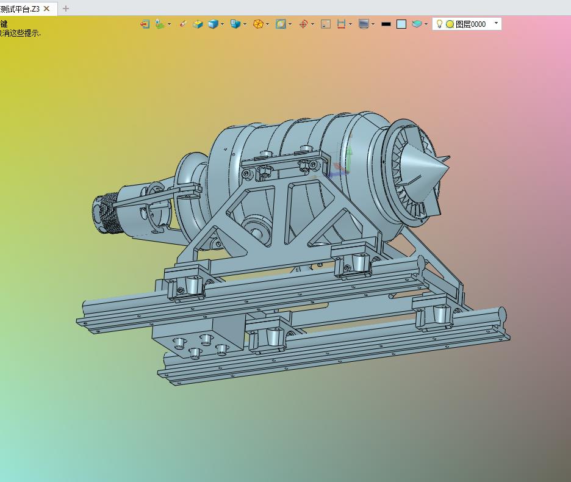Expand the blue shaded cube dropdown arrow
The width and height of the screenshot is (571, 482).
point(223,24)
